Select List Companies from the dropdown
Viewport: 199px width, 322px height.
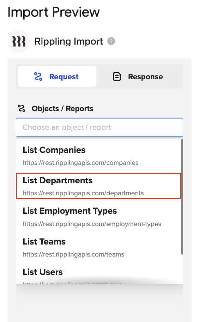[x=98, y=156]
